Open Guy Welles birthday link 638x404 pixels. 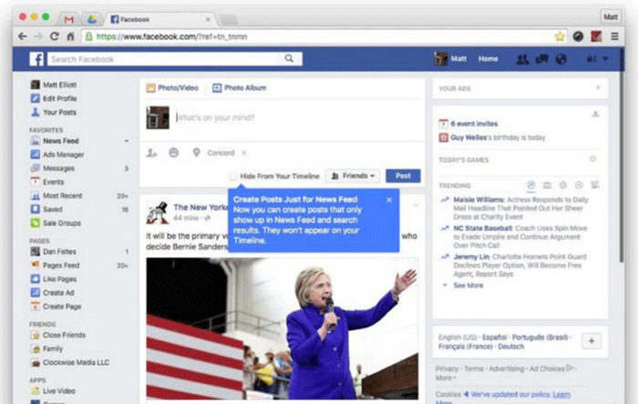pos(468,137)
